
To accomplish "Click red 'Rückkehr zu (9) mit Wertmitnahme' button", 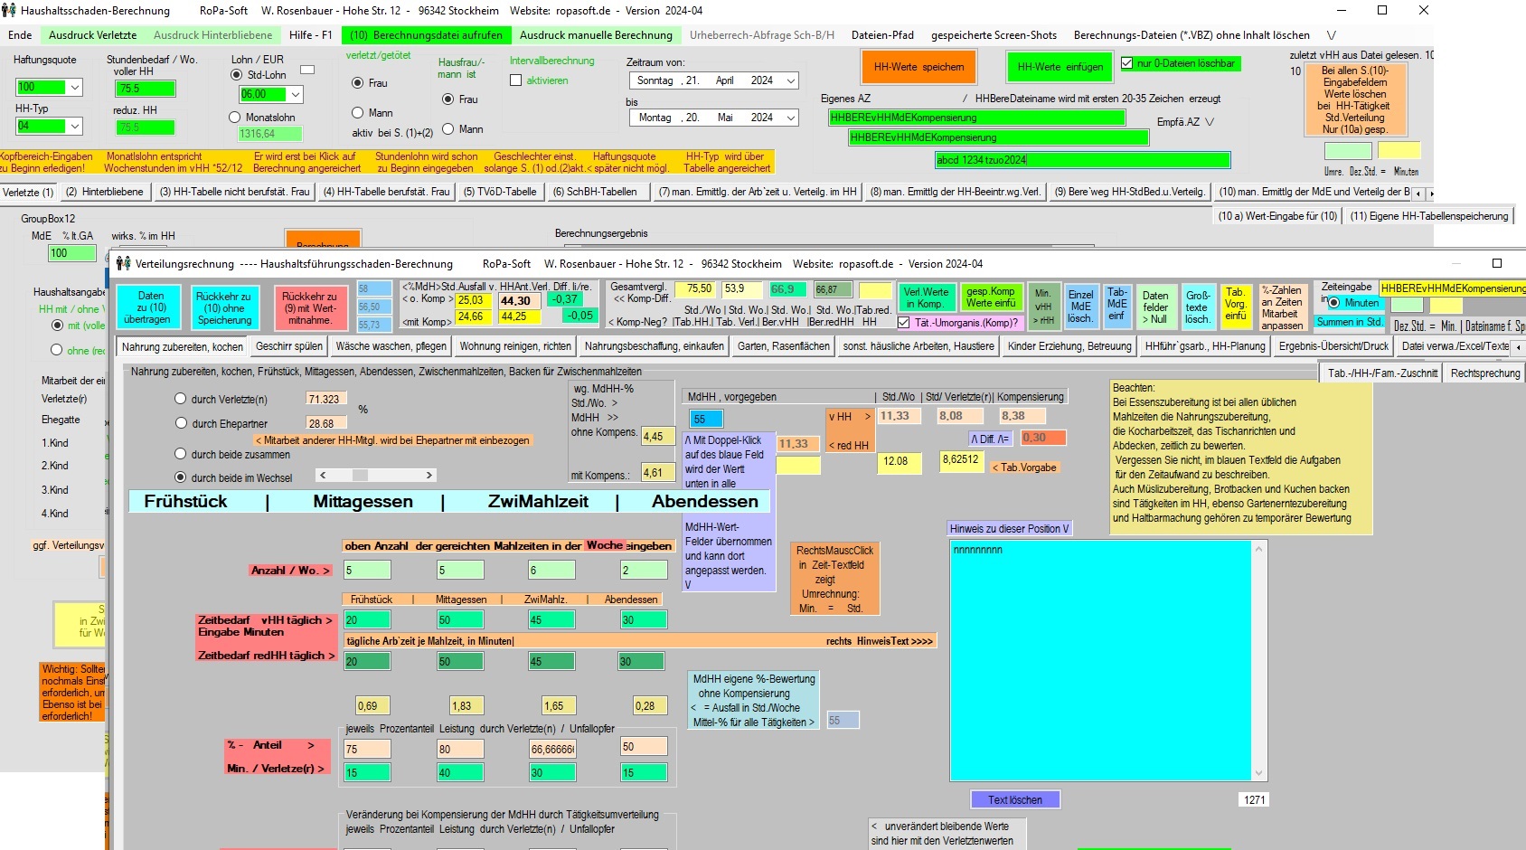I will [x=309, y=308].
